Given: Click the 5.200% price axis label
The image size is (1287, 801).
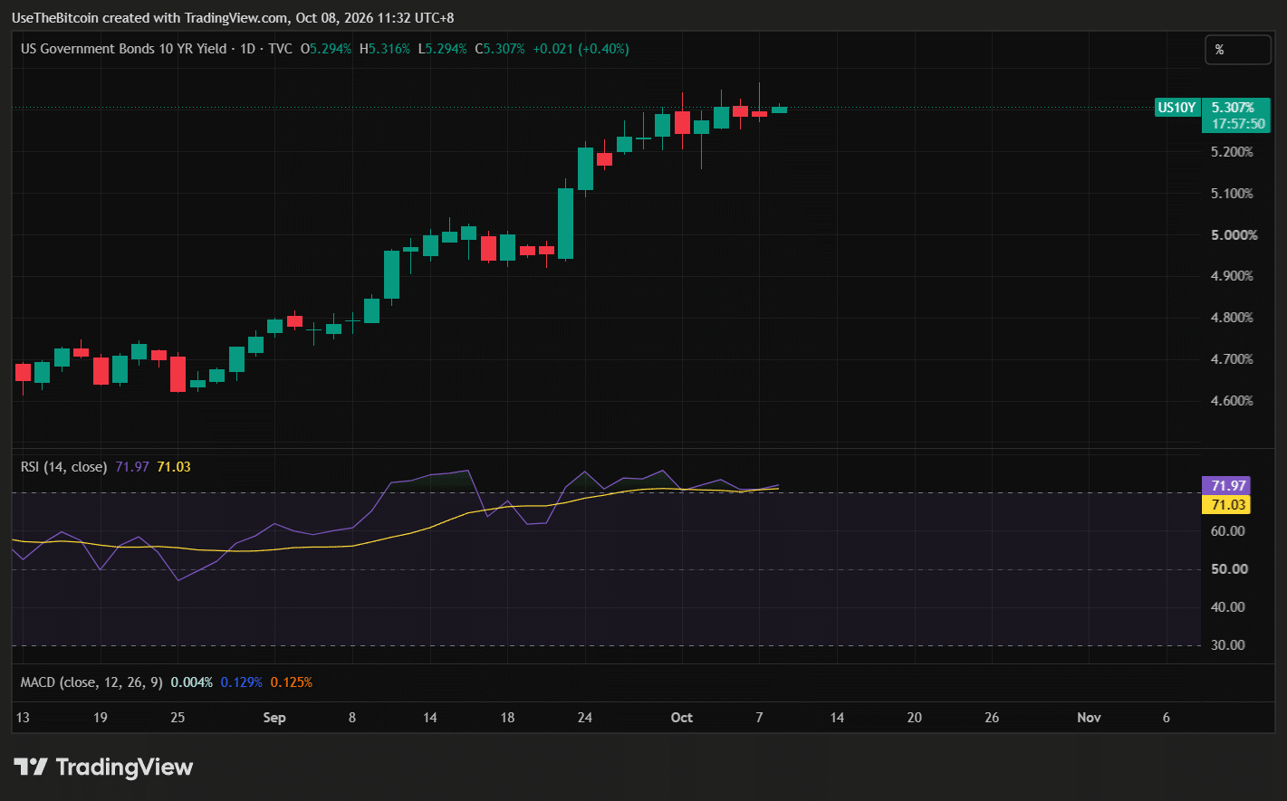Looking at the screenshot, I should 1232,152.
